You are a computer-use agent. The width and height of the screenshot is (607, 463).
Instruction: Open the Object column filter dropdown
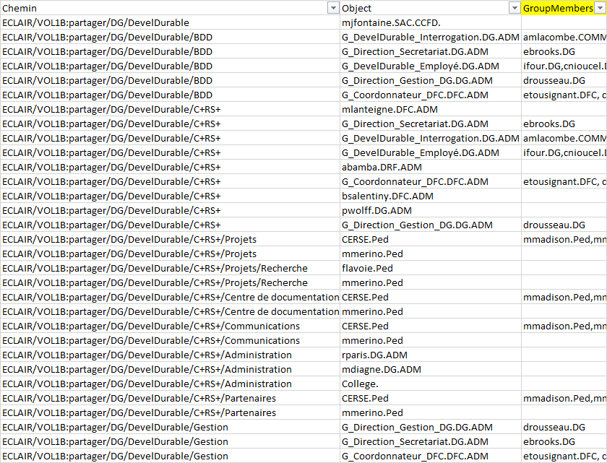coord(515,8)
